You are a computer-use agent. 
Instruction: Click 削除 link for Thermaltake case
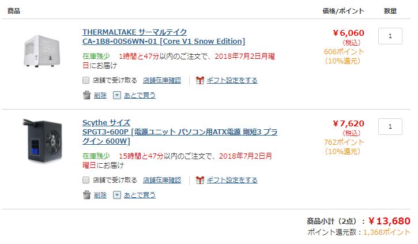(100, 95)
